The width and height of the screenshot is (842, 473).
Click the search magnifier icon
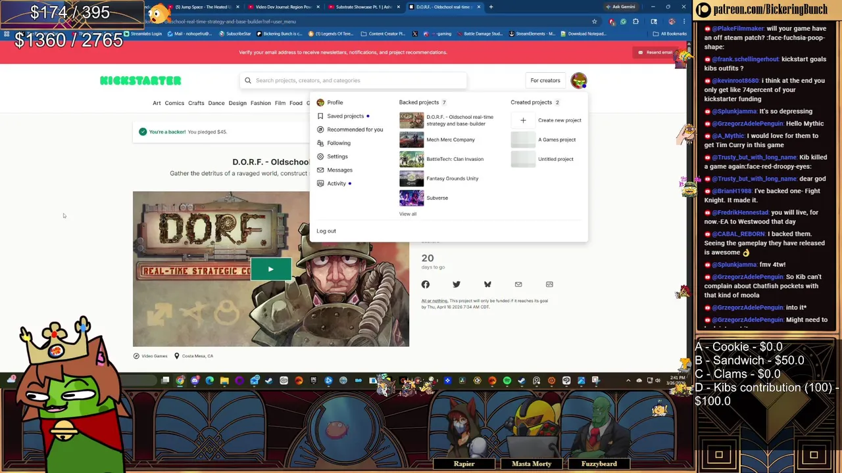point(248,80)
